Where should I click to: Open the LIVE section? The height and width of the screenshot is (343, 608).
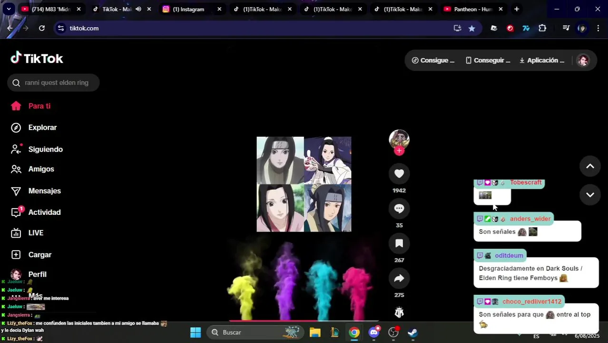(x=27, y=232)
